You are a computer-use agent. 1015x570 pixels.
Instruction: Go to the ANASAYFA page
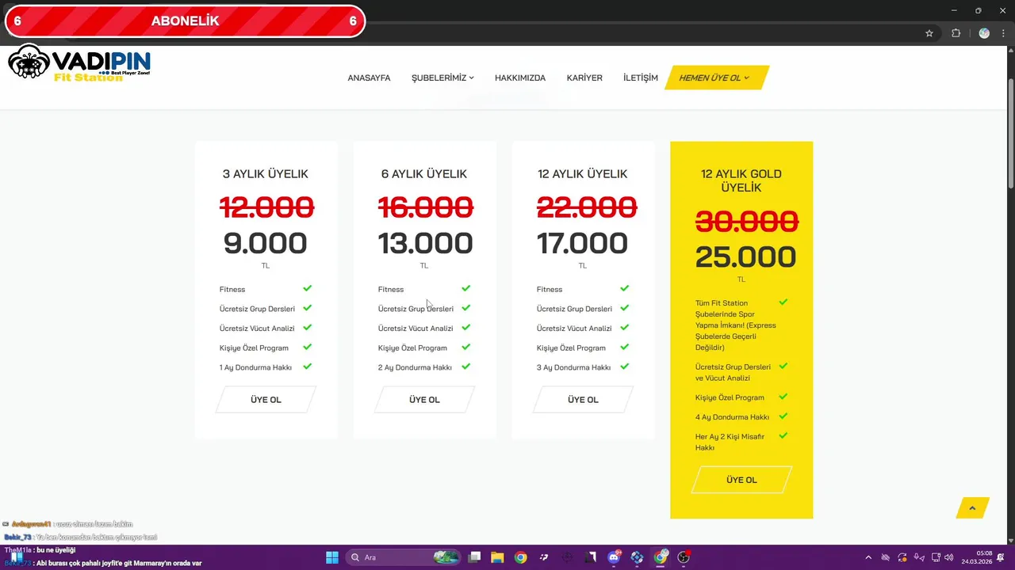pyautogui.click(x=369, y=78)
